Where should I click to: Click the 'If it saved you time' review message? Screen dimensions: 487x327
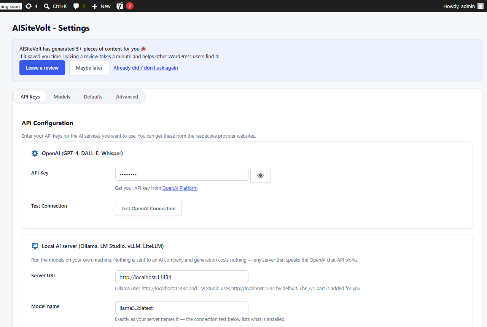coord(119,56)
